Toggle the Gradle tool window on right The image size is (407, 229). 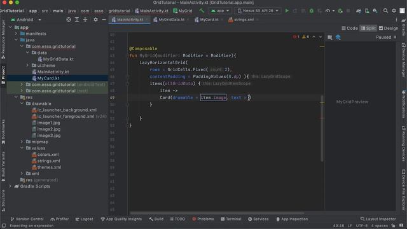click(404, 27)
